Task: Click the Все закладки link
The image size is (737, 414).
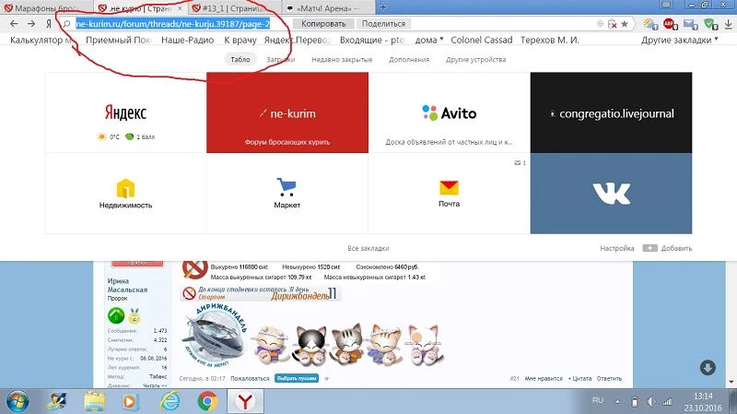Action: 368,248
